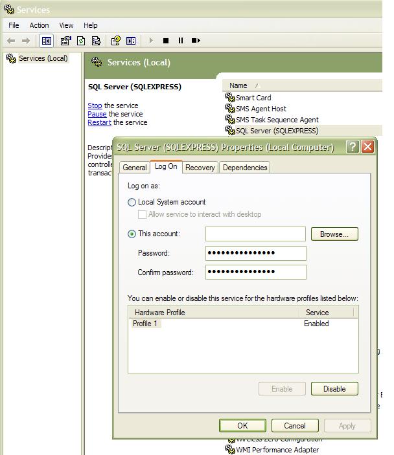Viewport: 394px width, 455px height.
Task: Open the service Properties toolbar icon
Action: pyautogui.click(x=66, y=41)
